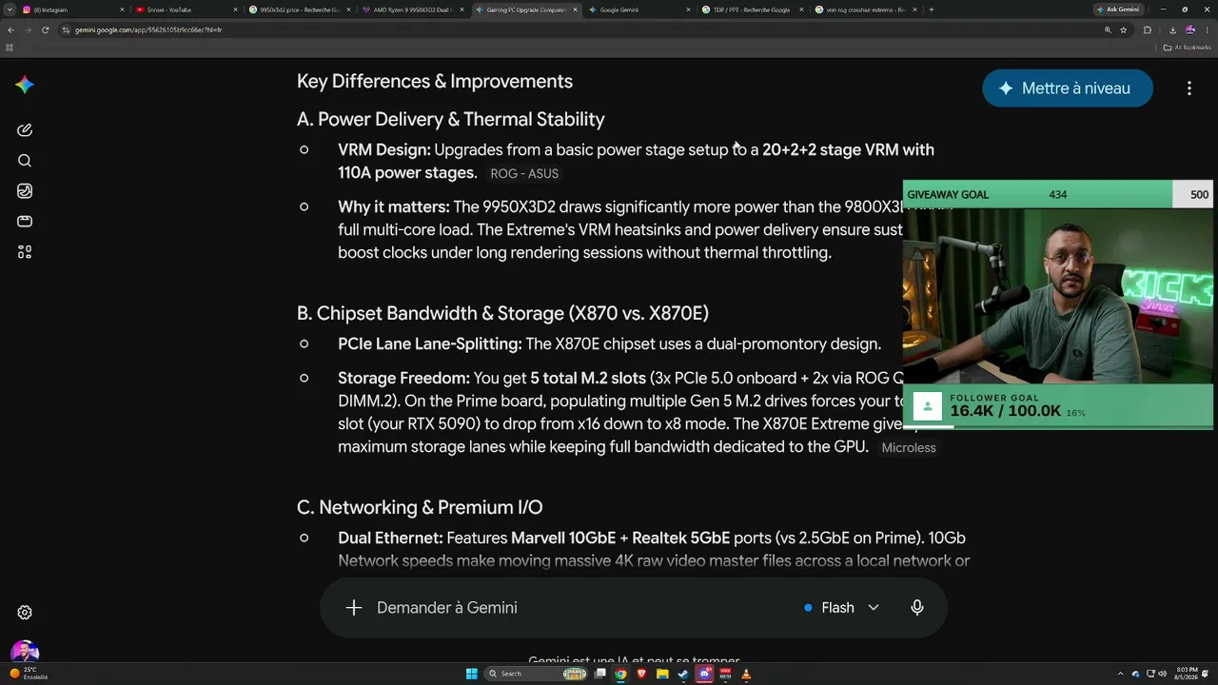This screenshot has height=685, width=1218.
Task: Open the new tab plus button
Action: (931, 10)
